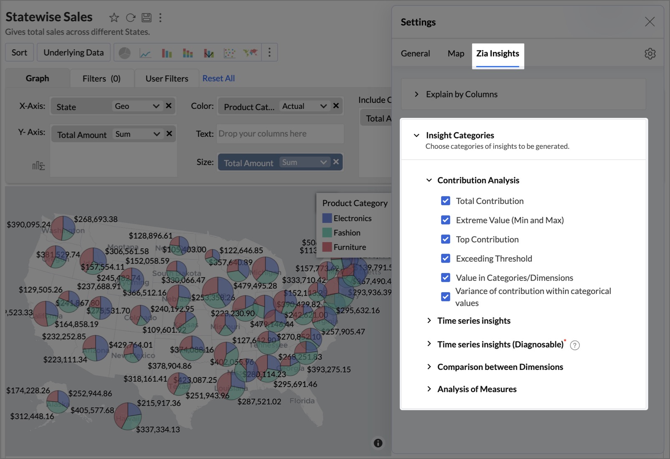Select the scatter plot chart icon
670x459 pixels.
pos(229,53)
